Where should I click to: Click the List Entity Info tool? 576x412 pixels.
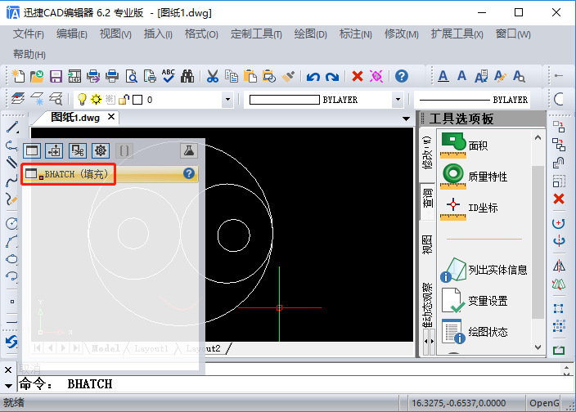[484, 270]
